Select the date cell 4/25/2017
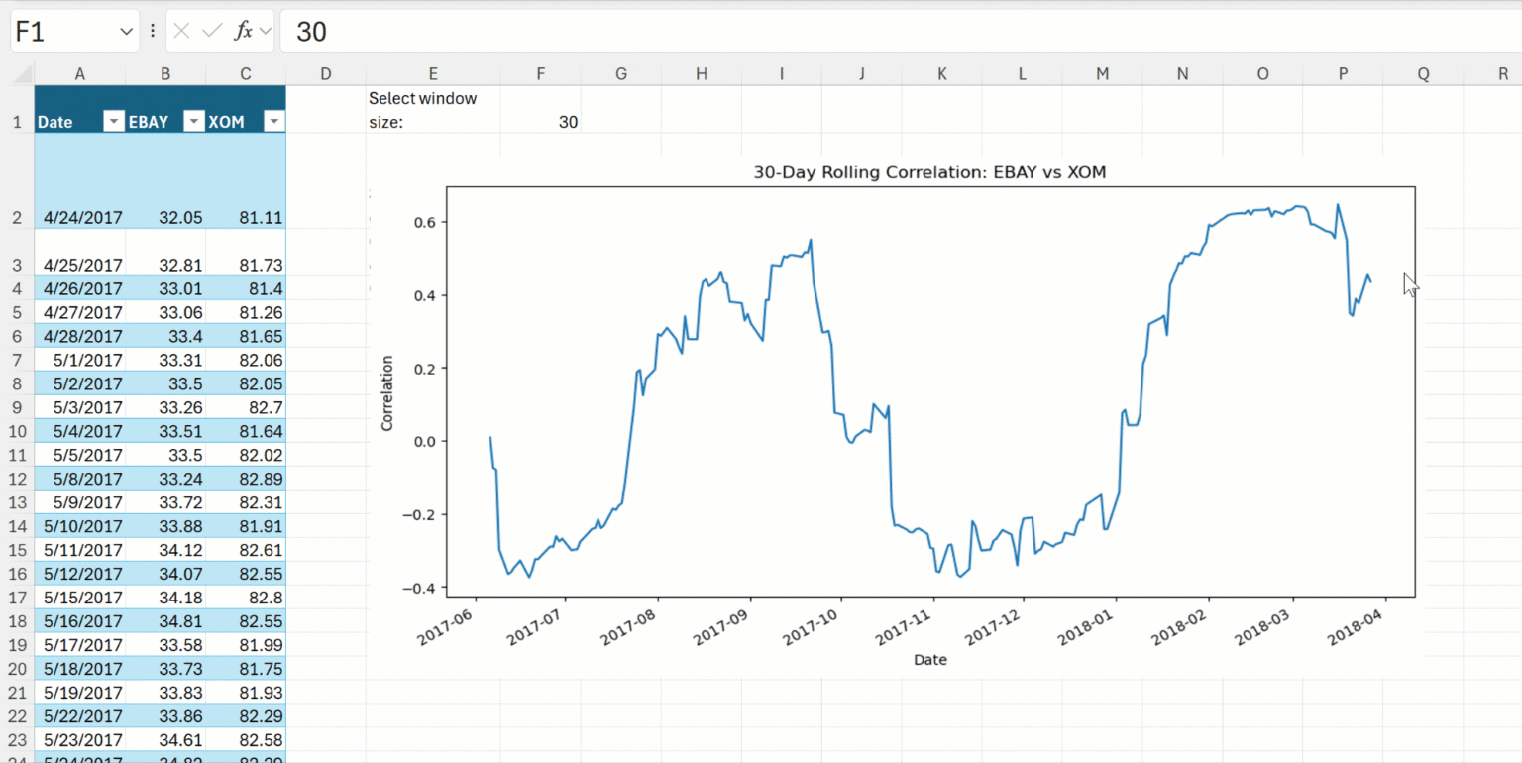Viewport: 1522px width, 763px height. pos(79,253)
